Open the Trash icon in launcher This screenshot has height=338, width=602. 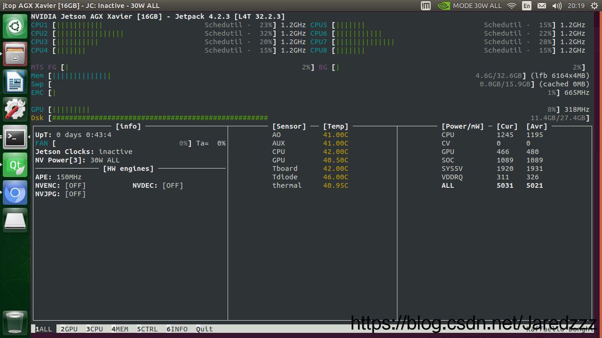pos(15,323)
